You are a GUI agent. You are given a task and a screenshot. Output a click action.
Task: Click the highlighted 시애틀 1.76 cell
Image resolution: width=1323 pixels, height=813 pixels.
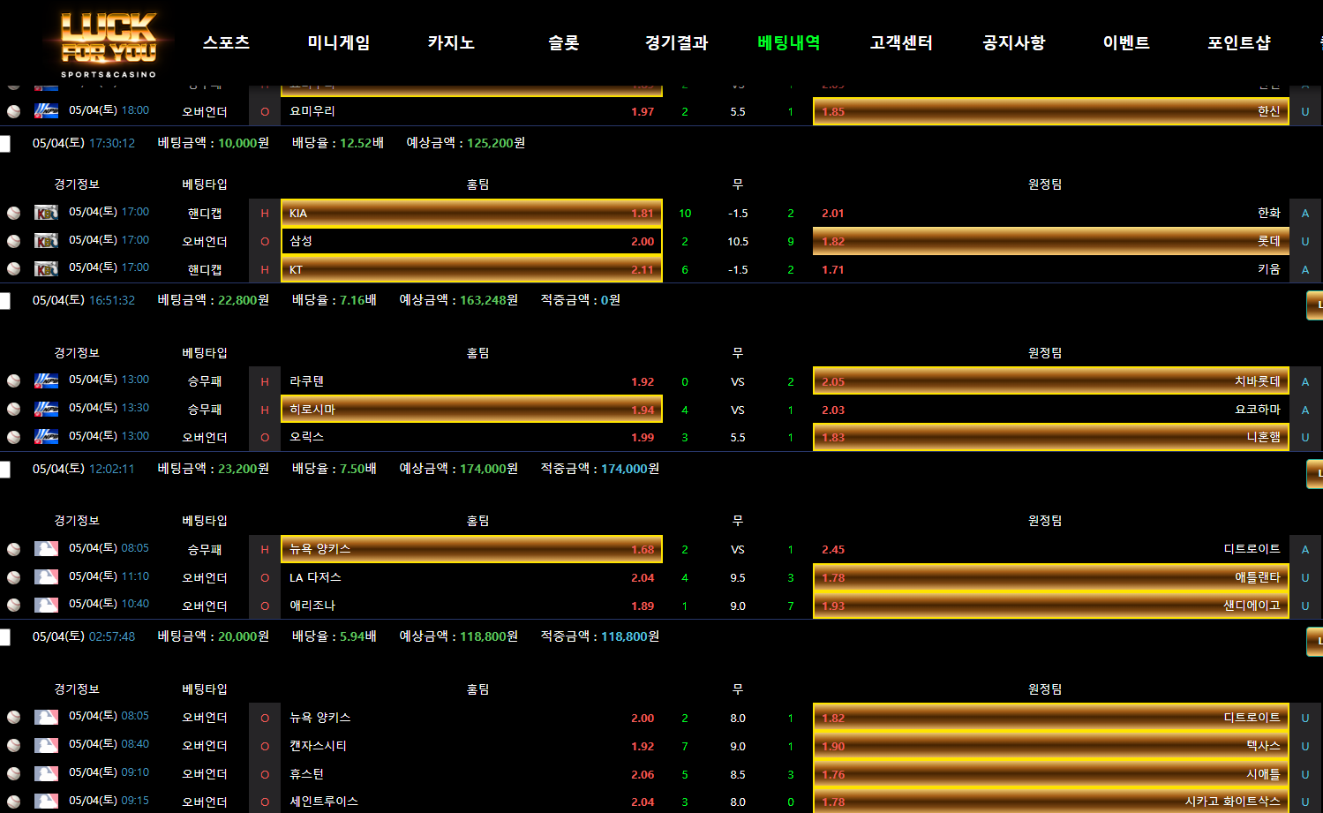[x=1051, y=774]
